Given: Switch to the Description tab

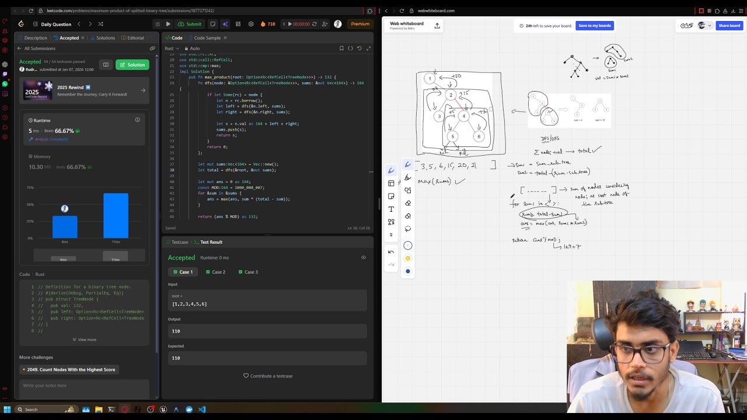Looking at the screenshot, I should tap(32, 38).
